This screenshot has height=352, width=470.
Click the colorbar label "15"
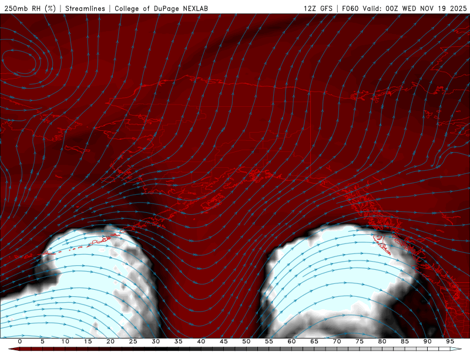pyautogui.click(x=88, y=341)
